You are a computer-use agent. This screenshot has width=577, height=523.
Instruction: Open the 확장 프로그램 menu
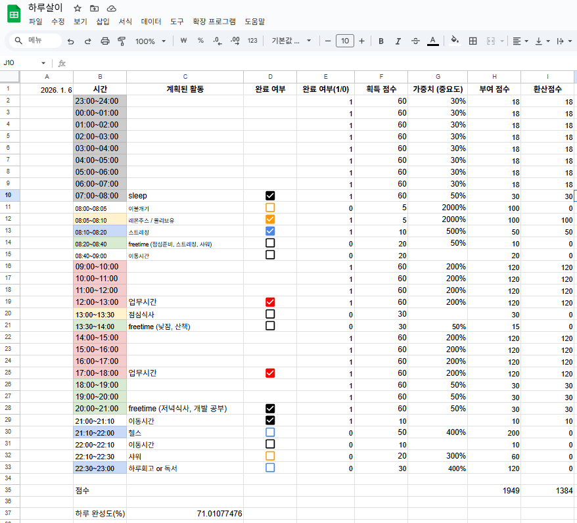click(x=214, y=22)
